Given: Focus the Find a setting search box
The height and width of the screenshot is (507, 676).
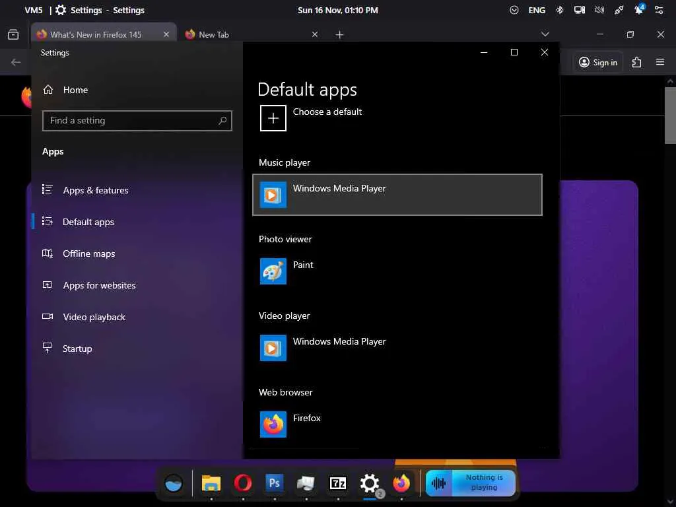Looking at the screenshot, I should (x=137, y=121).
